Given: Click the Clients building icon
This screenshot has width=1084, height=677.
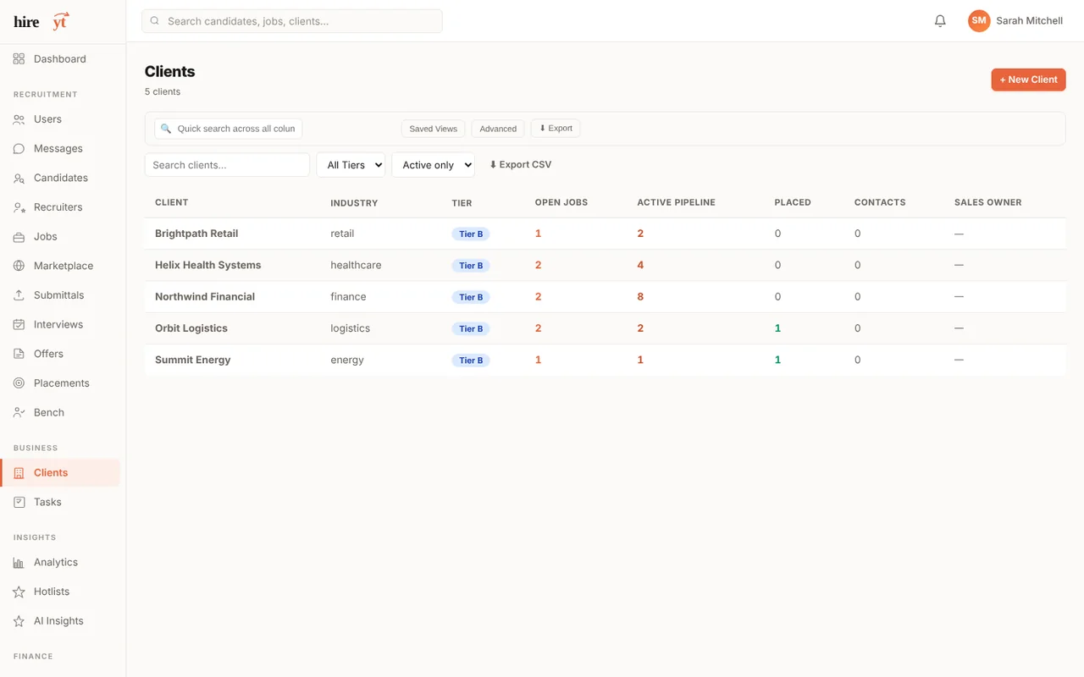Looking at the screenshot, I should [19, 473].
